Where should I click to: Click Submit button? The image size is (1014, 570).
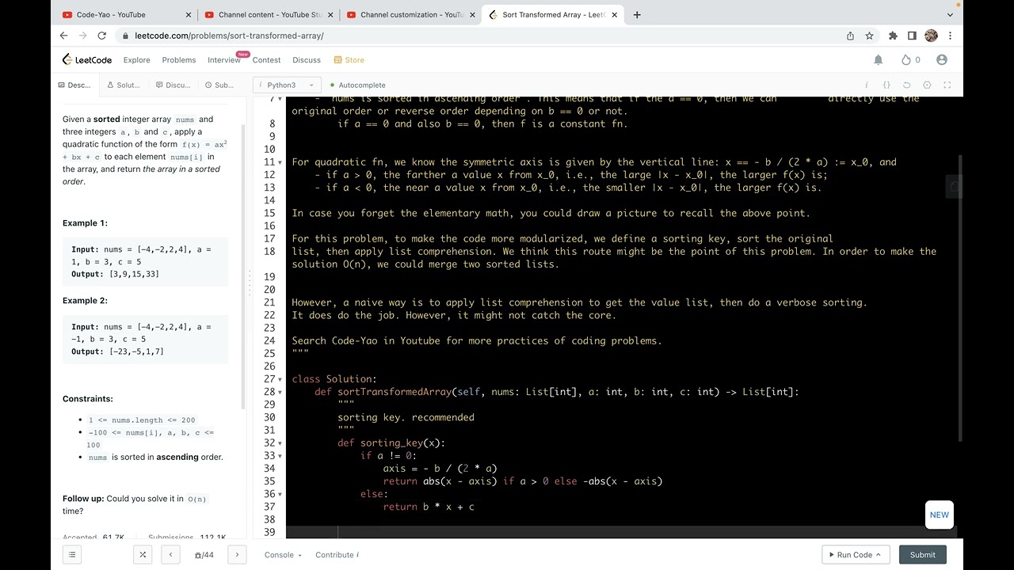[923, 555]
